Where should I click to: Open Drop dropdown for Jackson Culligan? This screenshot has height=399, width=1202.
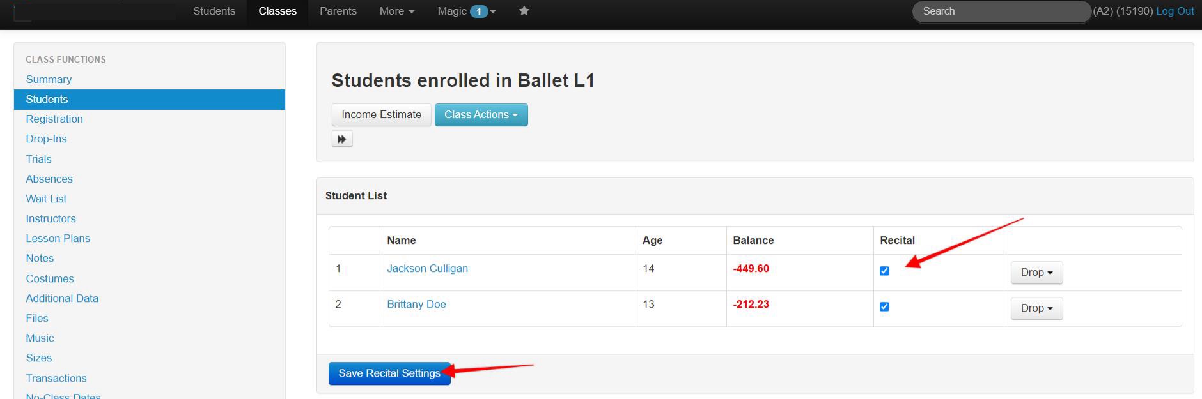(1036, 273)
